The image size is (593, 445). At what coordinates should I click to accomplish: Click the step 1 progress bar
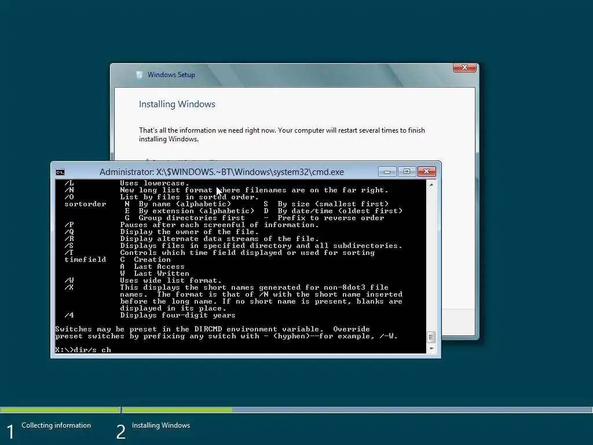tap(60, 410)
